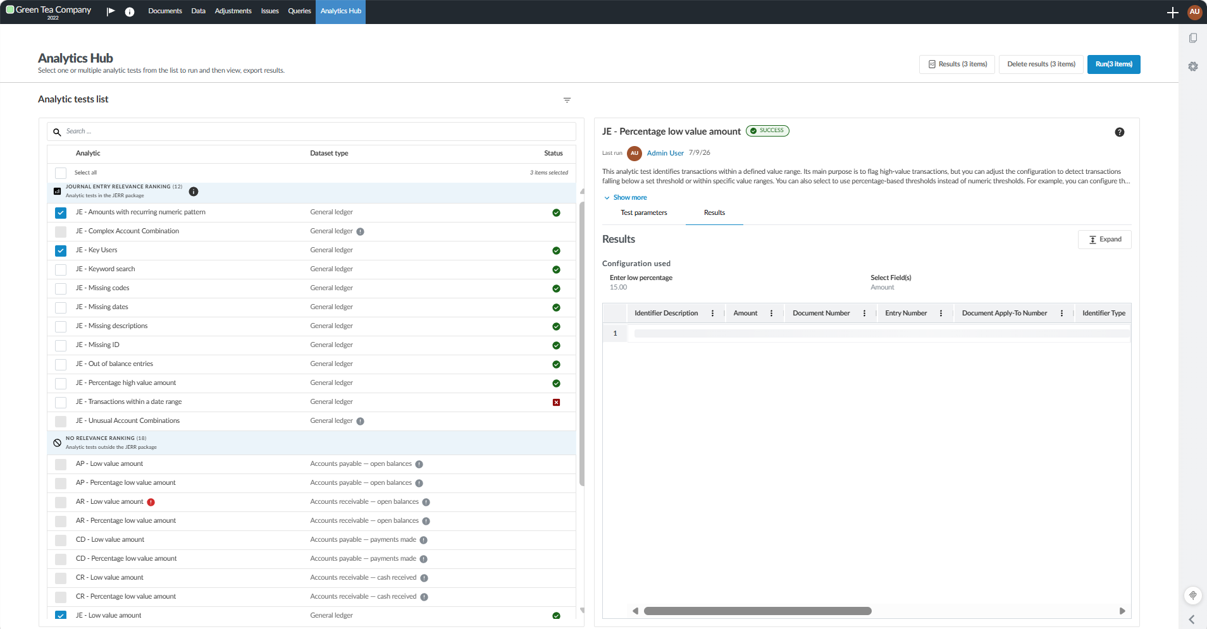Uncheck JE - Key Users checkbox
Image resolution: width=1207 pixels, height=629 pixels.
coord(61,250)
